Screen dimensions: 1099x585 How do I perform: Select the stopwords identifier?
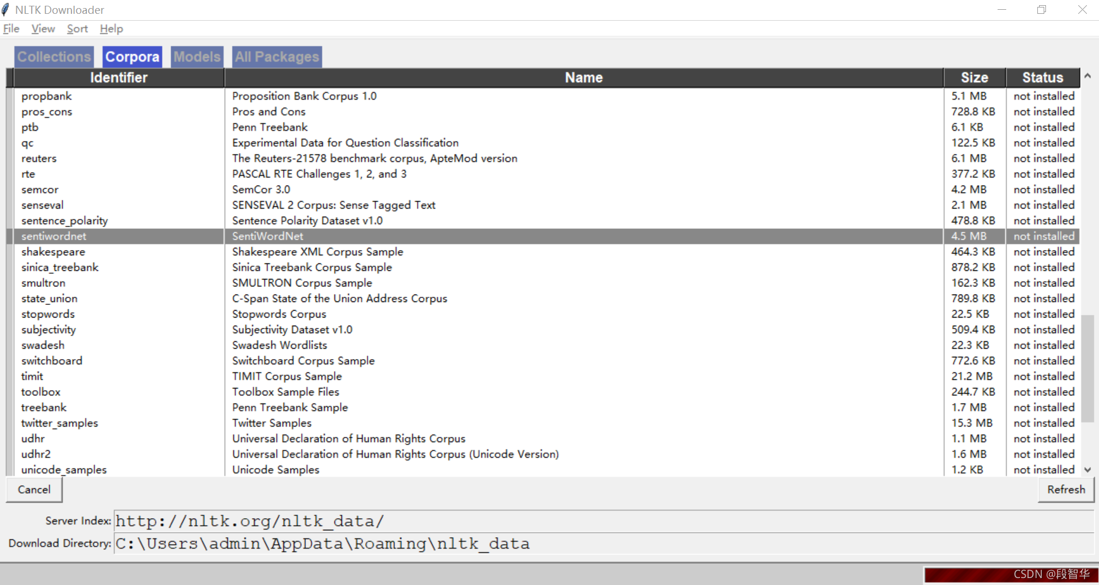click(48, 314)
